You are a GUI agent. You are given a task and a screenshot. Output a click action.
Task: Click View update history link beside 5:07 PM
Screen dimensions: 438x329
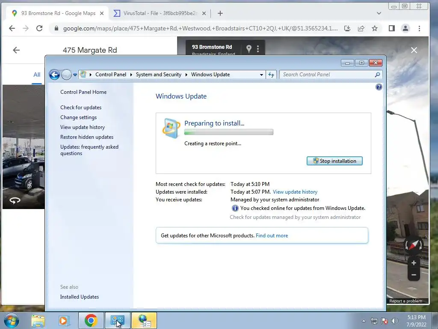click(x=295, y=192)
